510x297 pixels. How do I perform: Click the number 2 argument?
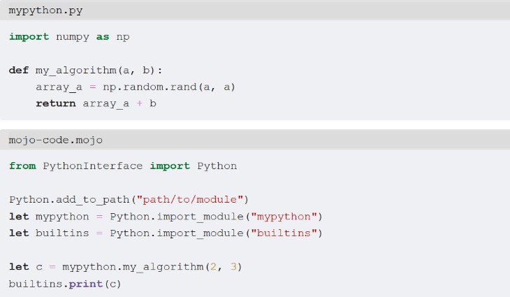point(214,266)
